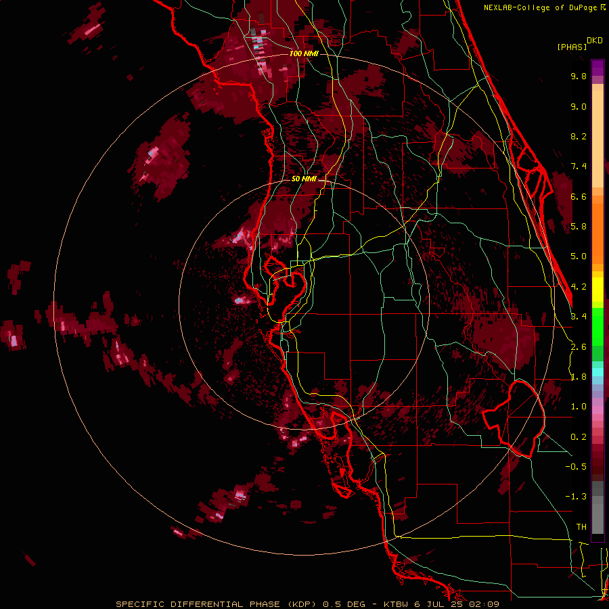Screen dimensions: 609x609
Task: Click the purple top segment of the color bar
Action: [x=597, y=68]
